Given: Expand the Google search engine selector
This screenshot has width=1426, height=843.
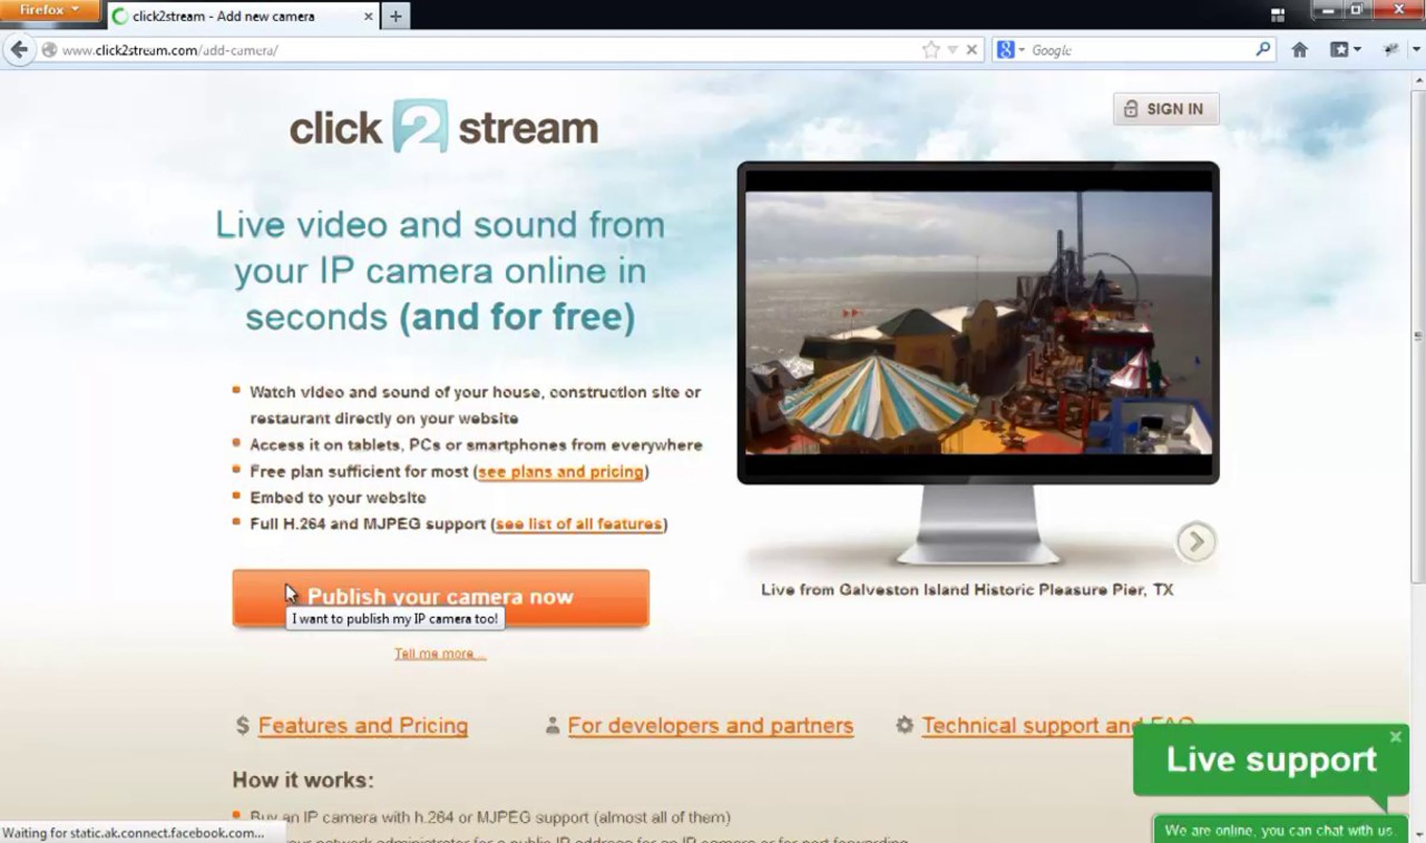Looking at the screenshot, I should pyautogui.click(x=1011, y=50).
